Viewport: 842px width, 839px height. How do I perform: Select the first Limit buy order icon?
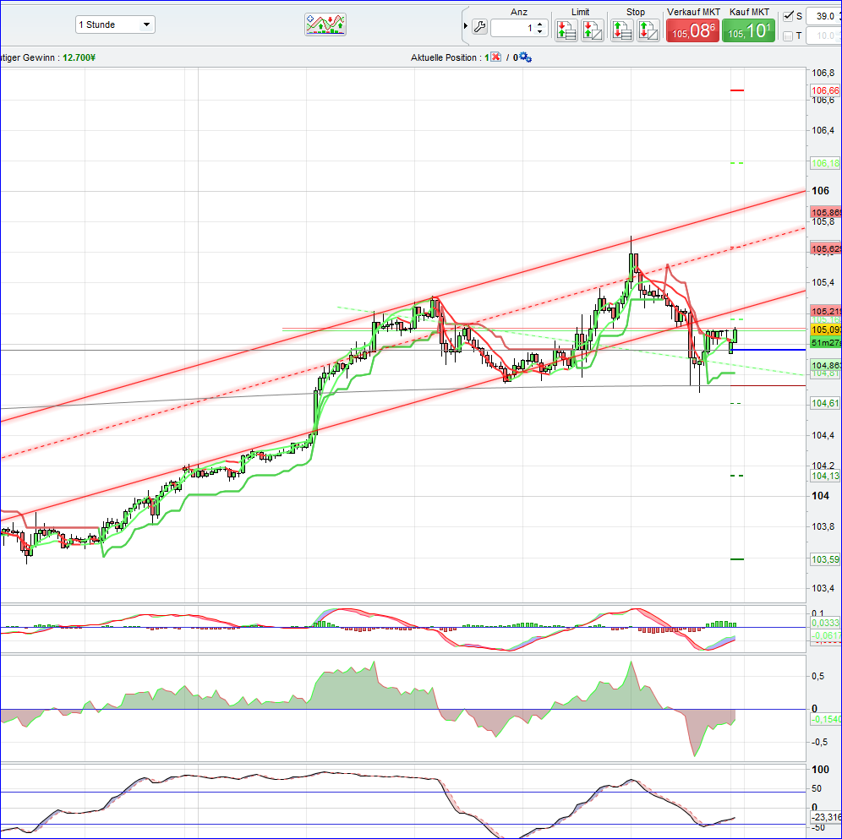pos(566,29)
